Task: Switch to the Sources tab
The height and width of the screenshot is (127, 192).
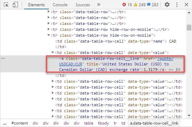Action: pos(83,5)
